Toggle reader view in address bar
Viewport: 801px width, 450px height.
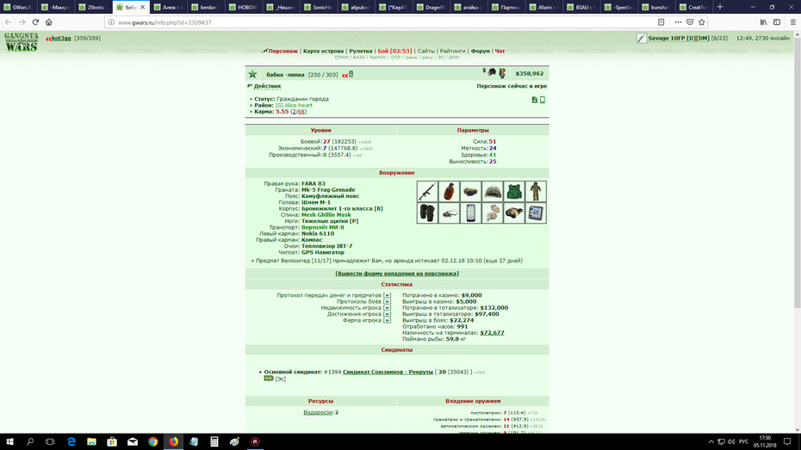click(x=661, y=22)
